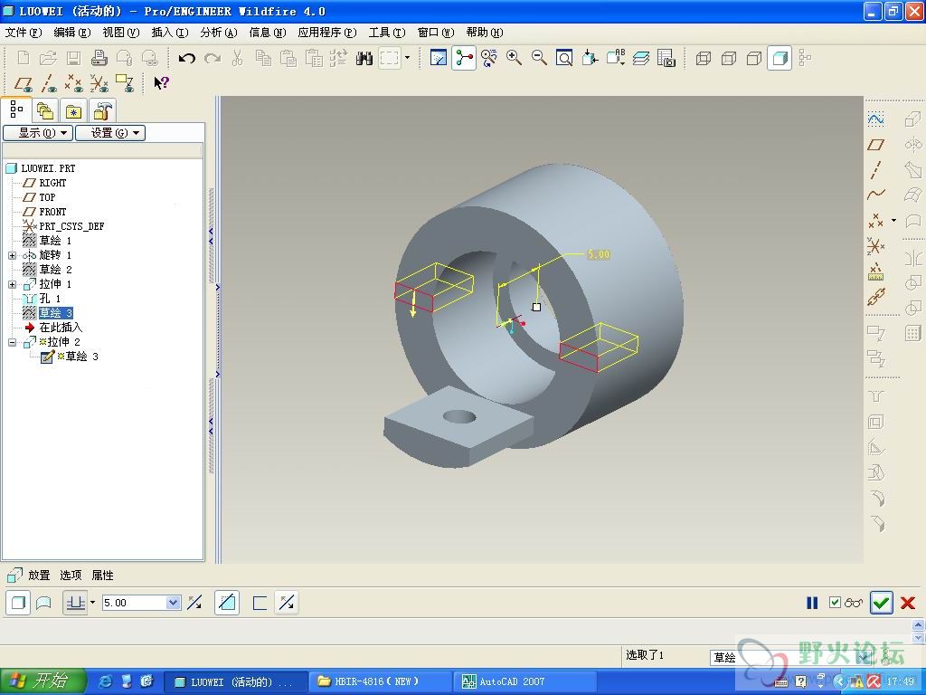Open the 放置 panel
Screen dimensions: 926x695
click(39, 575)
